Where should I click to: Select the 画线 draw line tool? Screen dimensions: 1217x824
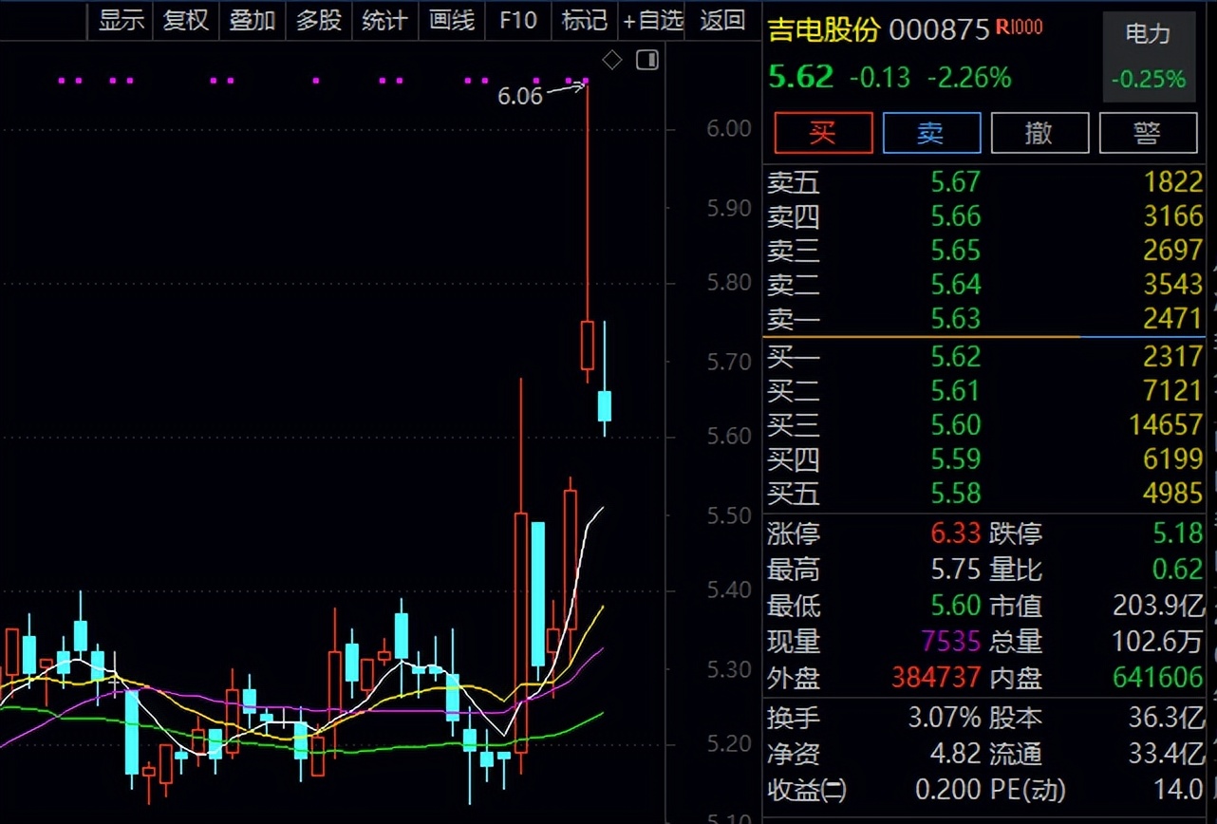click(452, 20)
